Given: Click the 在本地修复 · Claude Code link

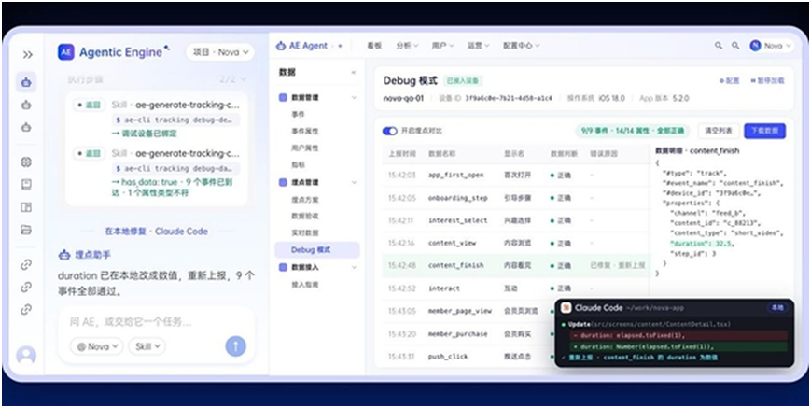Looking at the screenshot, I should tap(157, 232).
